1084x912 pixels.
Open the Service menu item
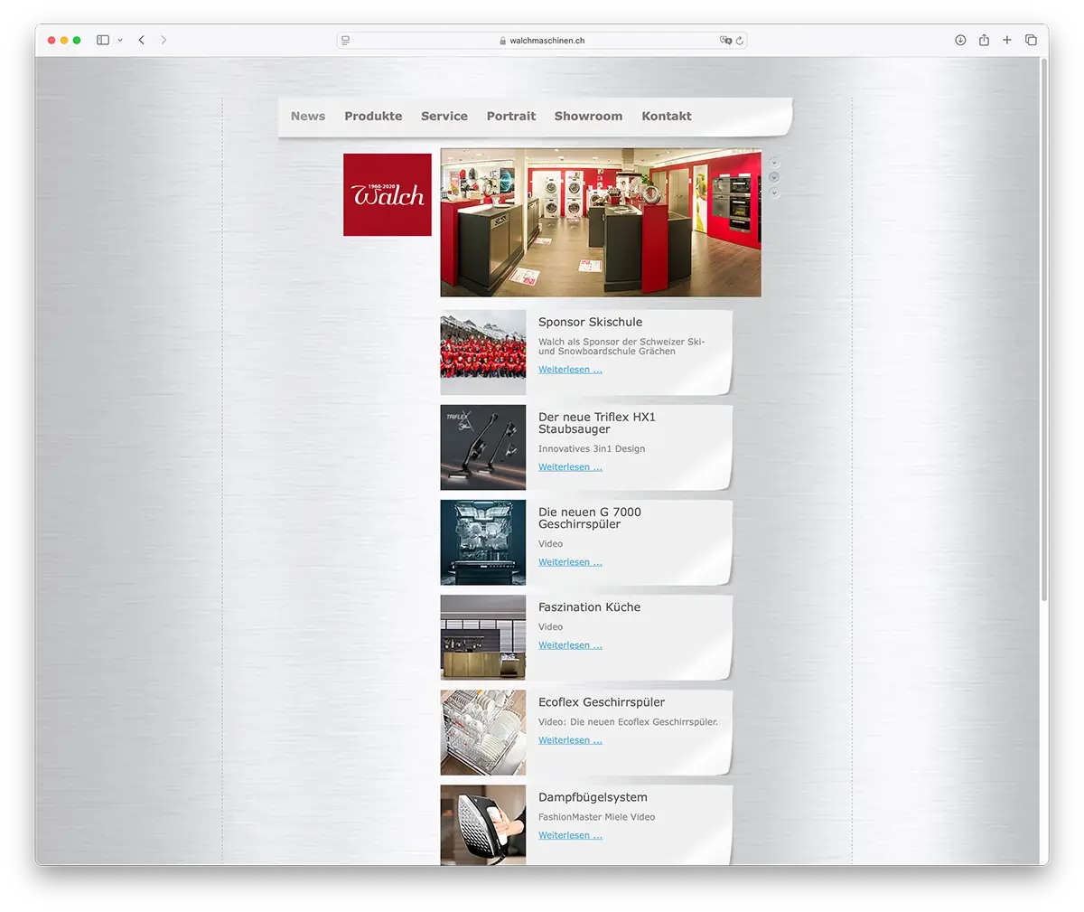click(x=444, y=116)
